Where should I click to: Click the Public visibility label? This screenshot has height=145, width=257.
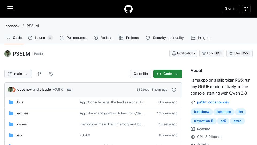click(38, 54)
